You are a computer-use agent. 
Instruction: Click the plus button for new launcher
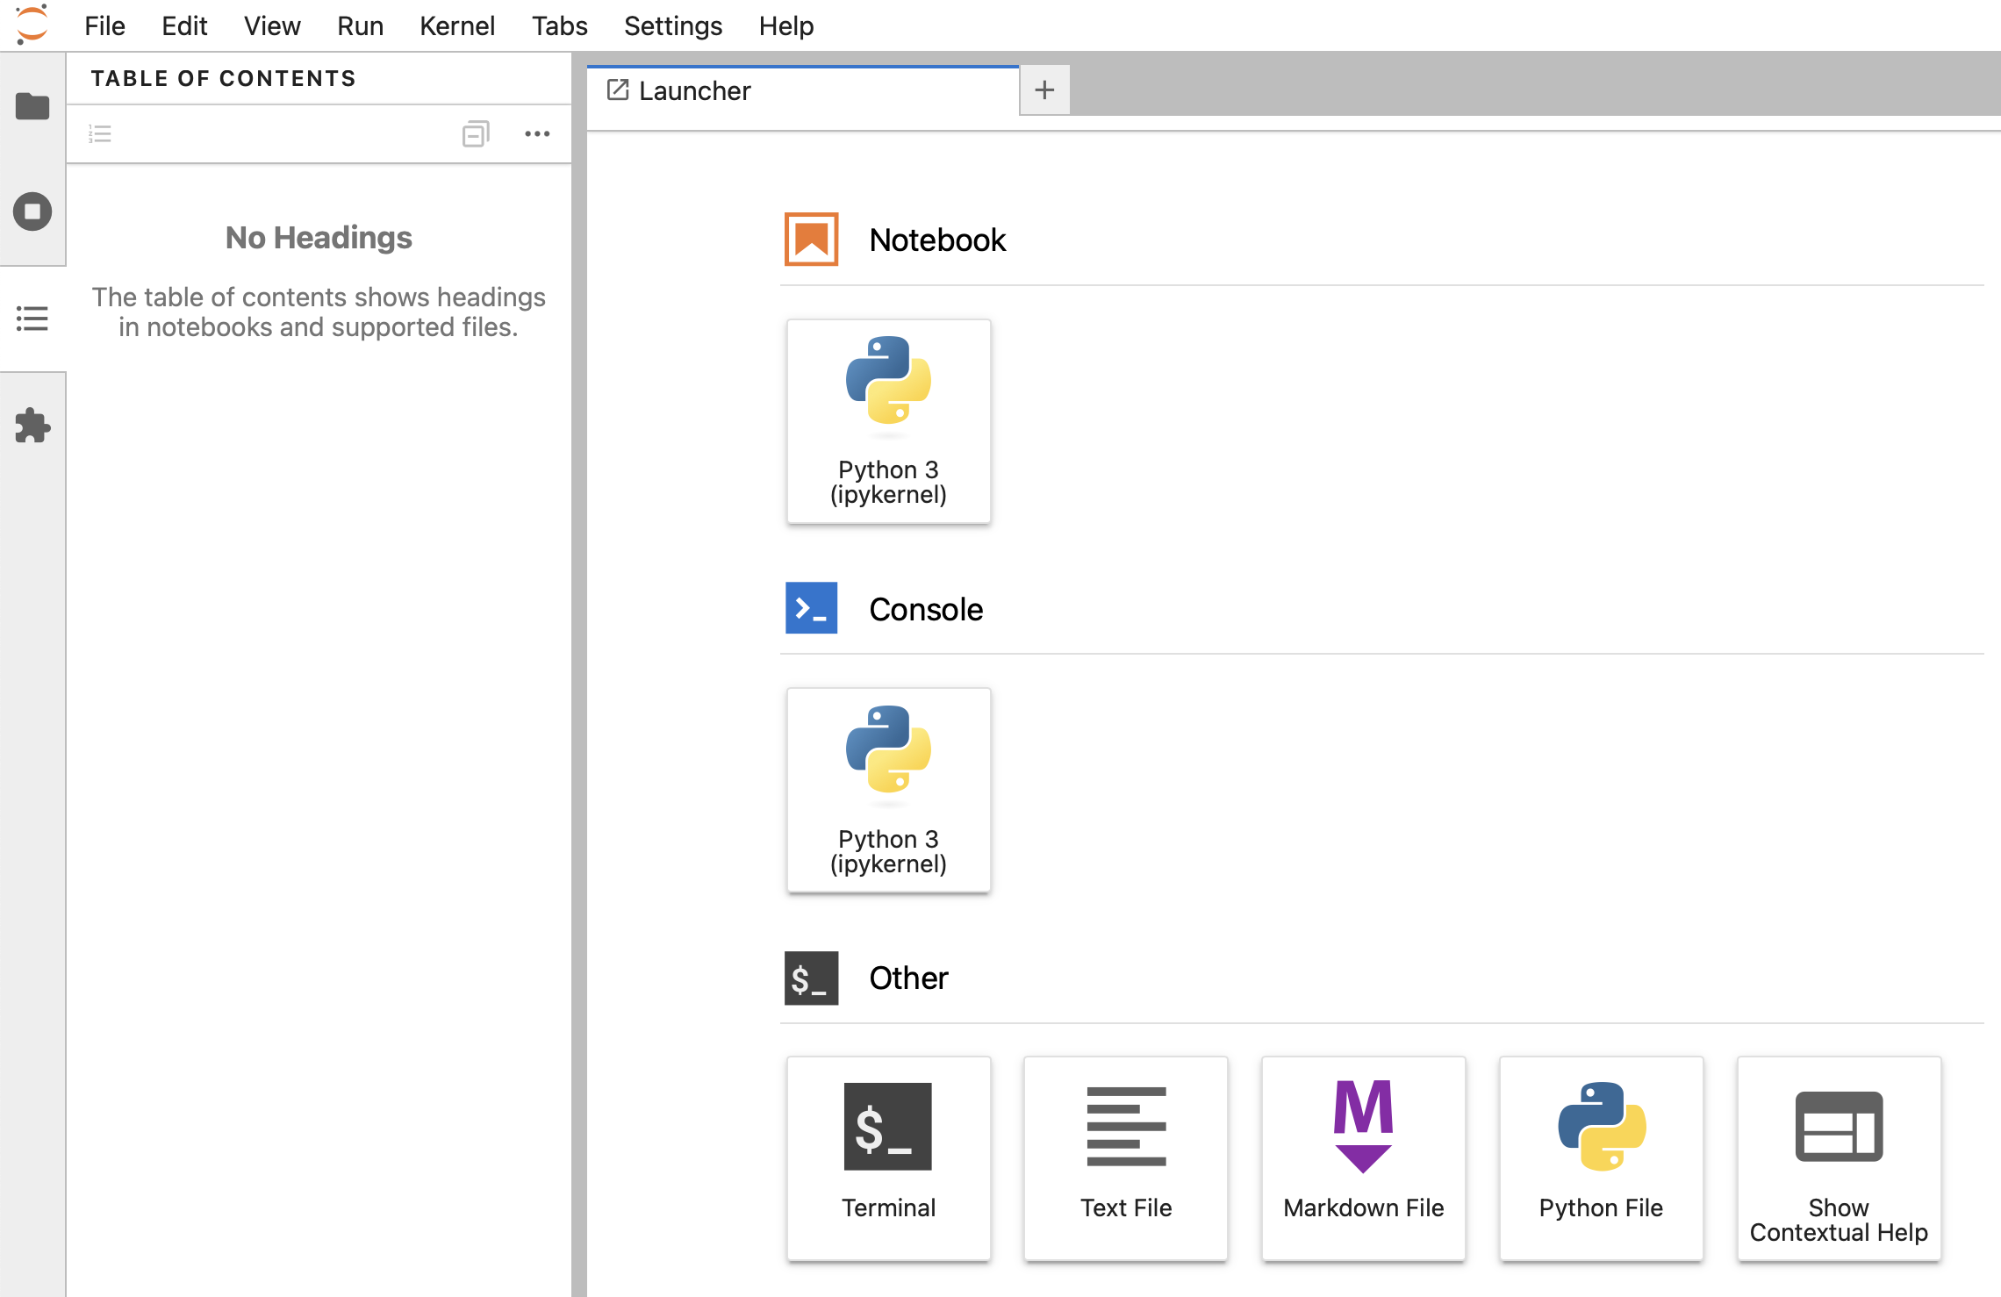click(x=1044, y=90)
